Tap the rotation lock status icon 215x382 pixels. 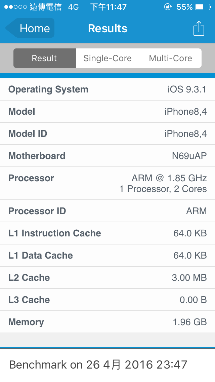(168, 7)
